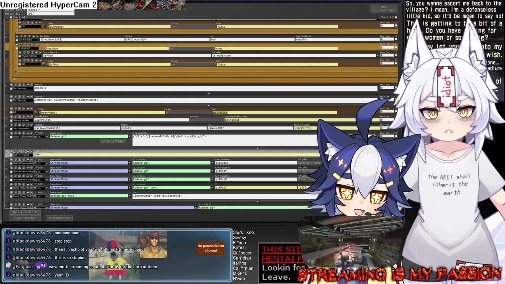Image resolution: width=505 pixels, height=284 pixels.
Task: Click round plus beside Exit isAMod label
Action: click(x=44, y=64)
